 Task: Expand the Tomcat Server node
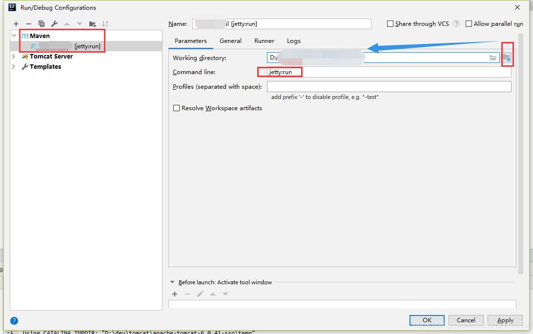pyautogui.click(x=14, y=57)
